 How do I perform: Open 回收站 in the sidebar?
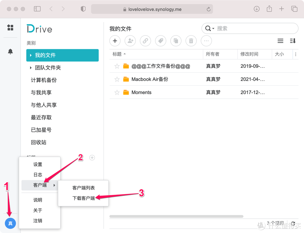click(39, 142)
